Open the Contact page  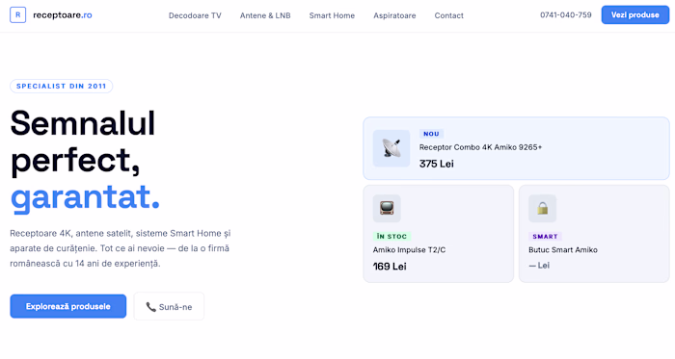[449, 15]
